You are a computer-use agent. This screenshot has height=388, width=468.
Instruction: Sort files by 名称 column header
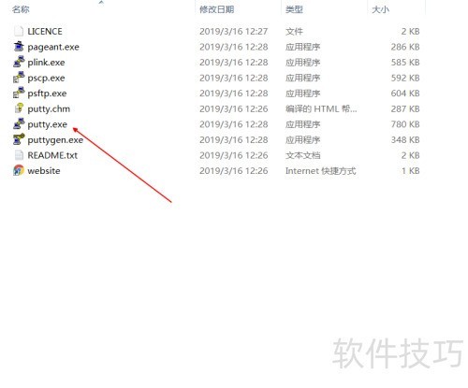[x=21, y=9]
